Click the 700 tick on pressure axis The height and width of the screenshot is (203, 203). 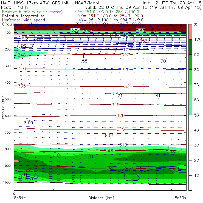[8, 132]
